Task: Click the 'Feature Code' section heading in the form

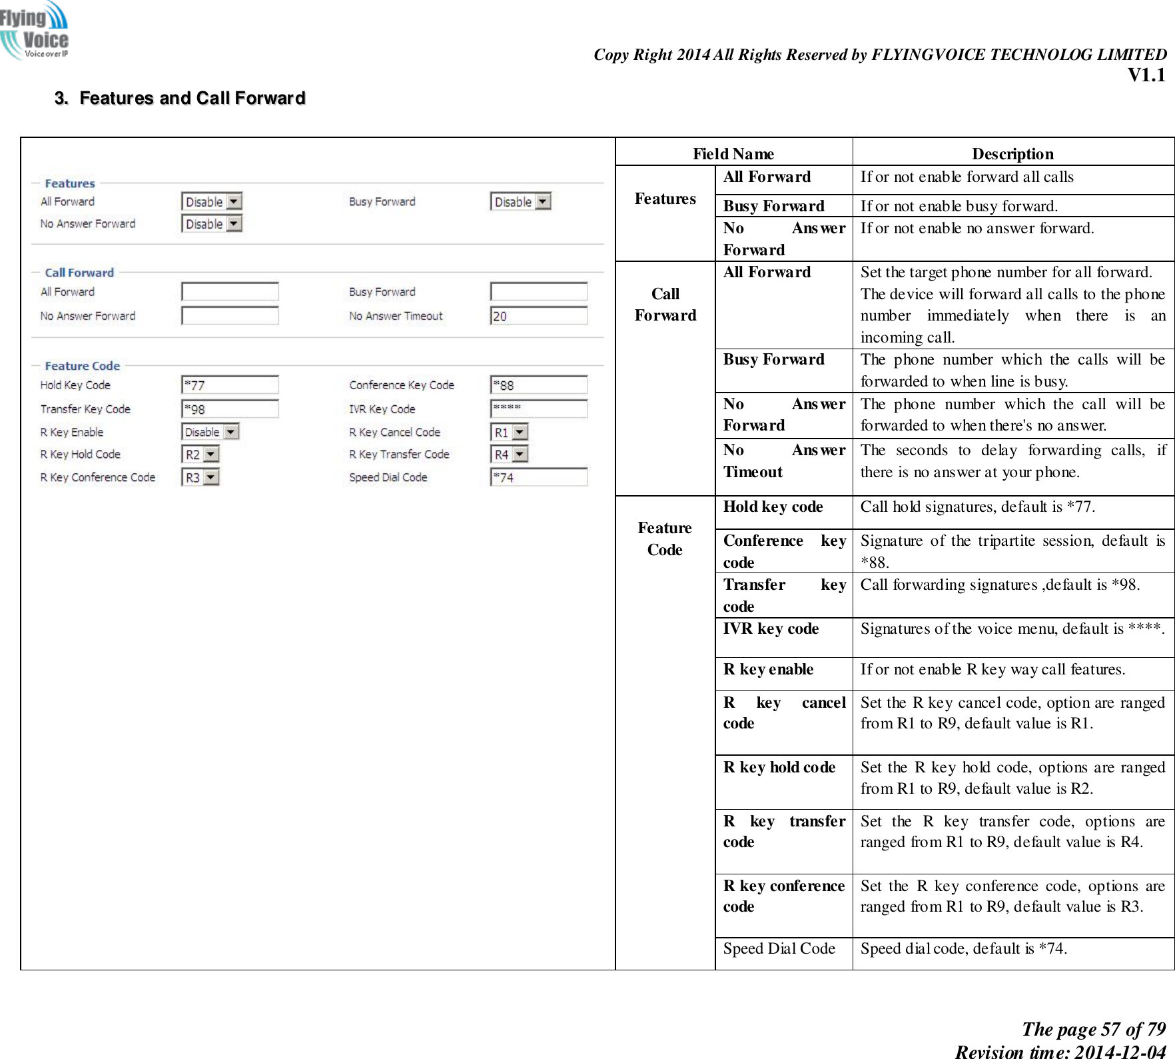Action: pos(83,366)
